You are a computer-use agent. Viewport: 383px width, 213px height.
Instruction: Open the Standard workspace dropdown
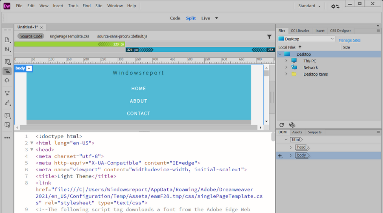coord(309,6)
